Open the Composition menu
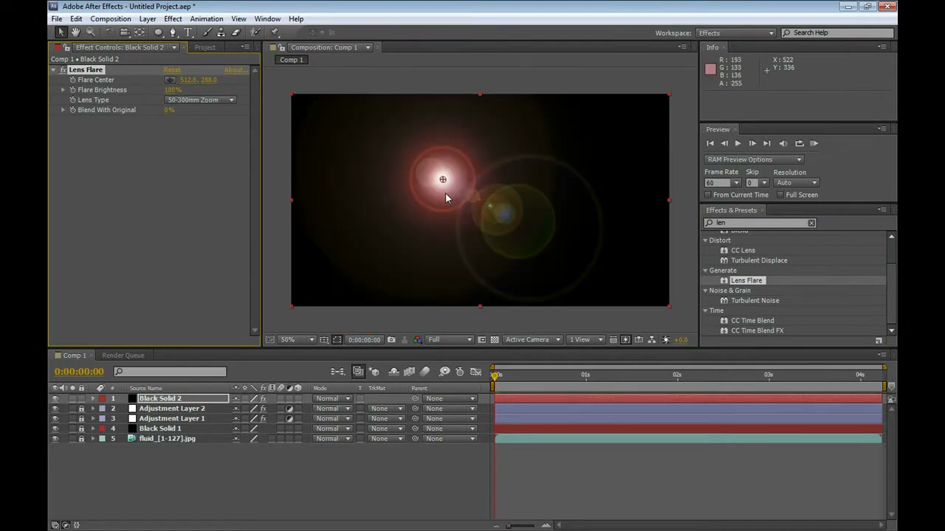Viewport: 945px width, 531px height. tap(111, 18)
